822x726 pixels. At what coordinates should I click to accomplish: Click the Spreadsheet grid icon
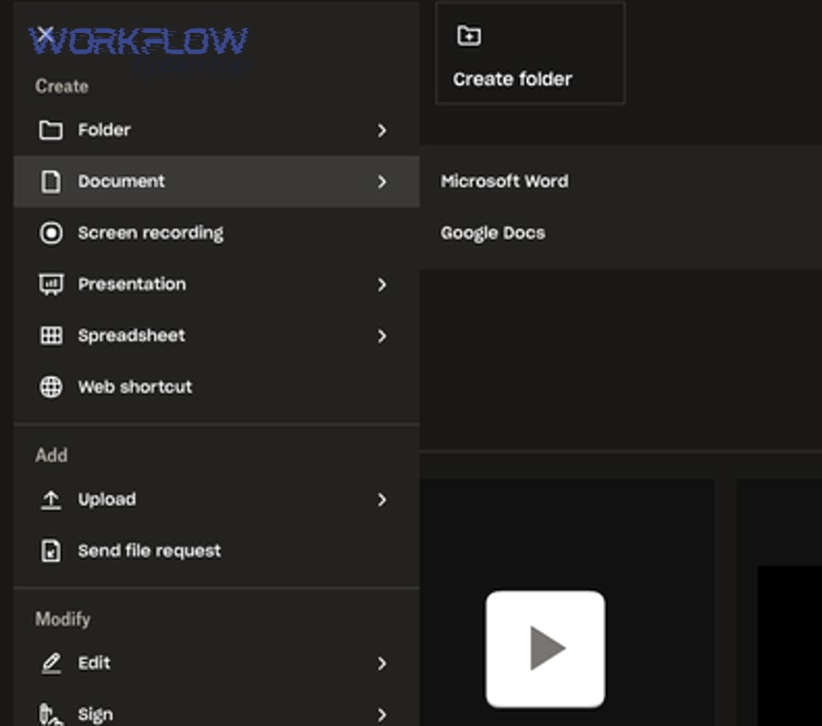tap(50, 336)
